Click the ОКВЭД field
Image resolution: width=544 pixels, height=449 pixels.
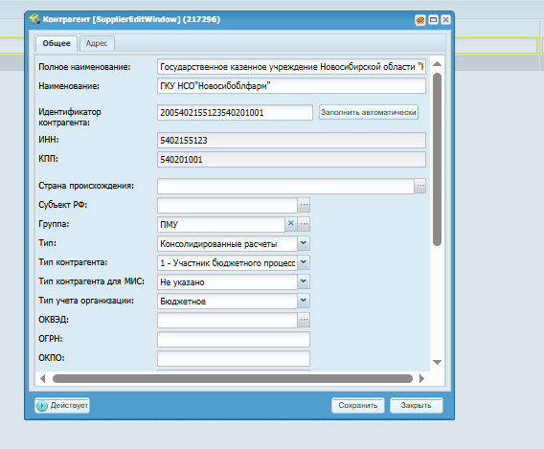[227, 320]
